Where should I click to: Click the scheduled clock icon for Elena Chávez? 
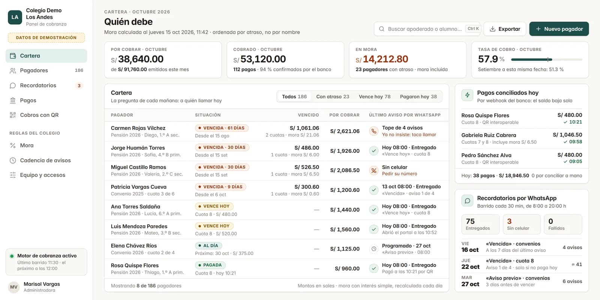pyautogui.click(x=373, y=249)
